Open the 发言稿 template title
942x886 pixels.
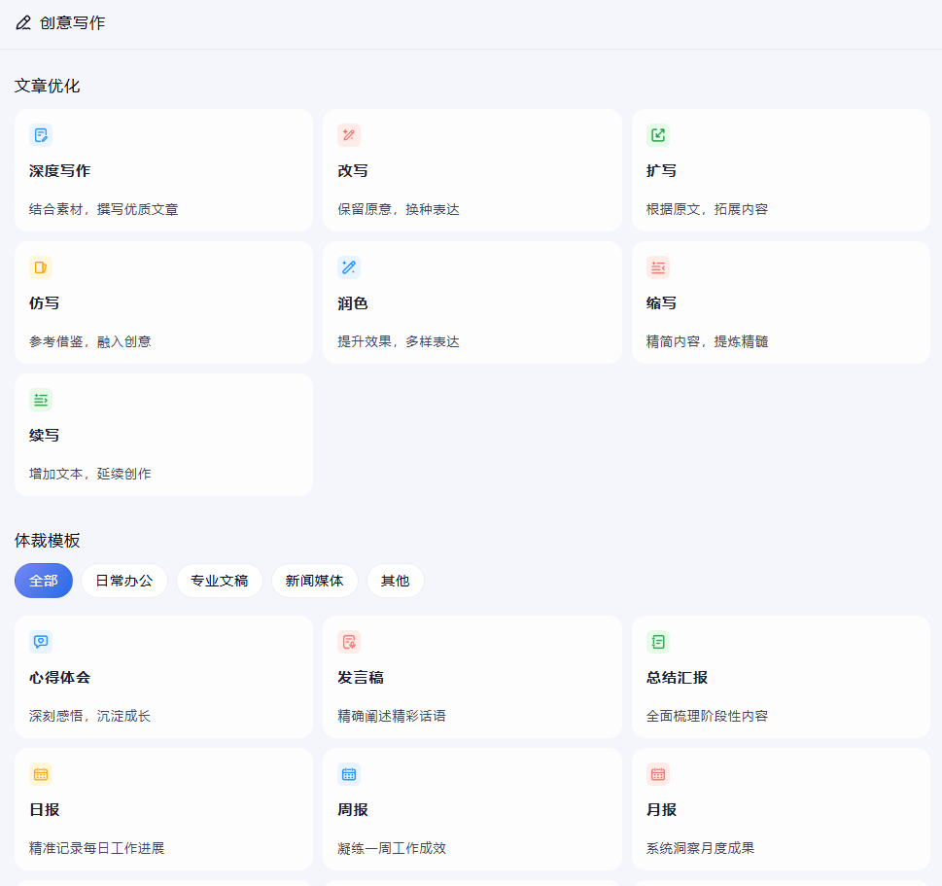(x=361, y=678)
